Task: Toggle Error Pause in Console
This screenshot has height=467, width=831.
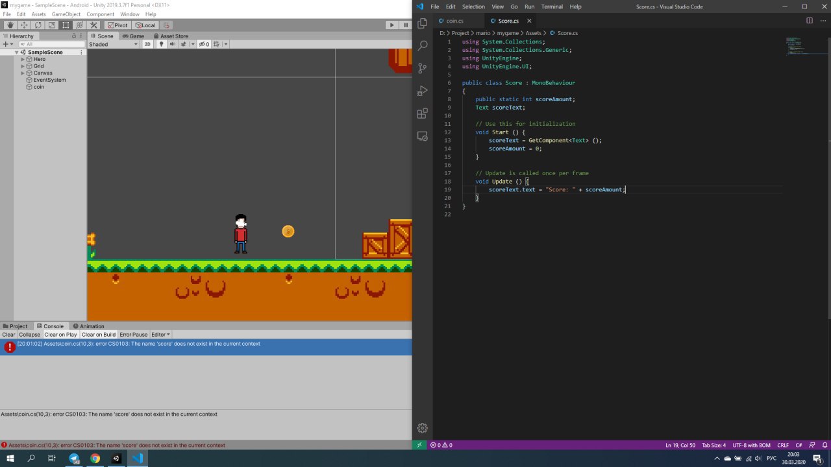Action: [x=133, y=335]
